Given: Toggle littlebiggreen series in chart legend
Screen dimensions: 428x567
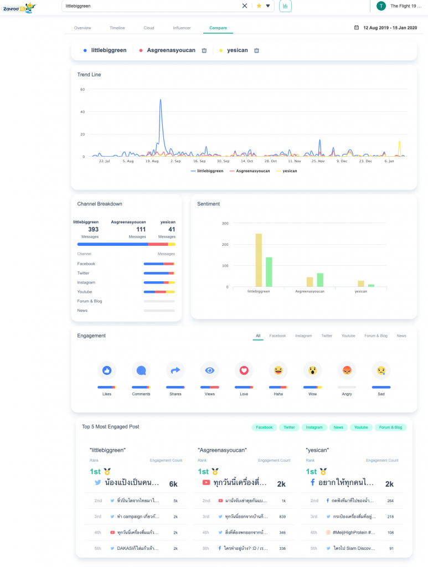Looking at the screenshot, I should click(207, 171).
